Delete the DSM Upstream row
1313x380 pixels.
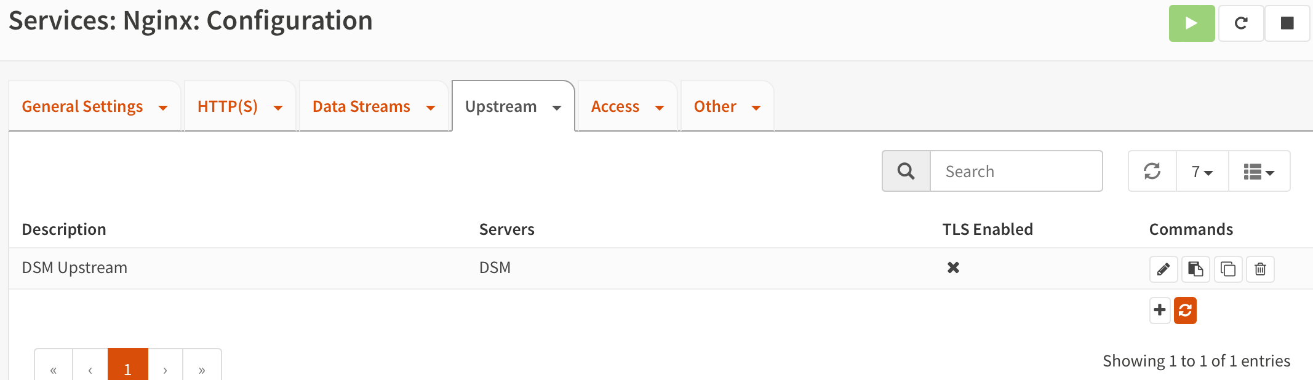(1260, 269)
